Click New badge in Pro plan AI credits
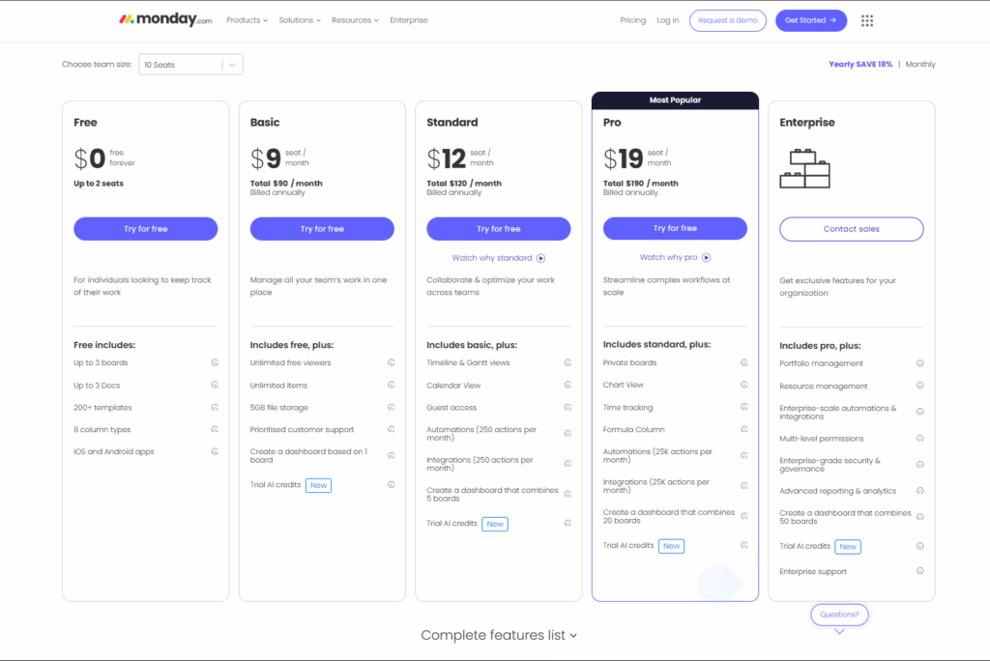This screenshot has height=661, width=990. click(x=671, y=546)
